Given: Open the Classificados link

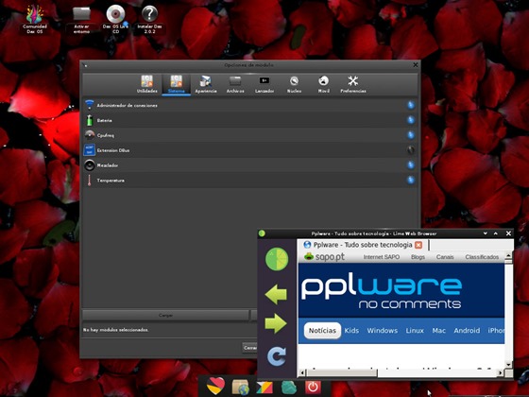Looking at the screenshot, I should 482,257.
